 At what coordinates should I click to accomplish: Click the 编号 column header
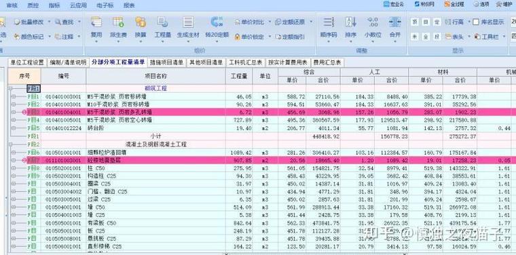(x=64, y=76)
